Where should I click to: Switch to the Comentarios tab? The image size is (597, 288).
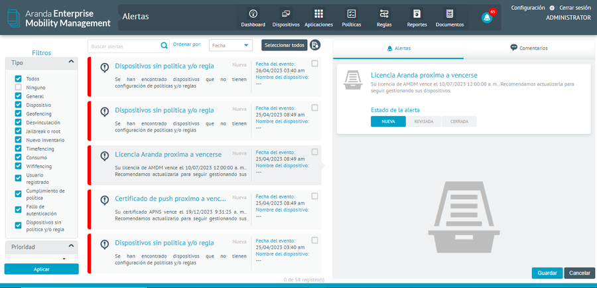coord(529,48)
